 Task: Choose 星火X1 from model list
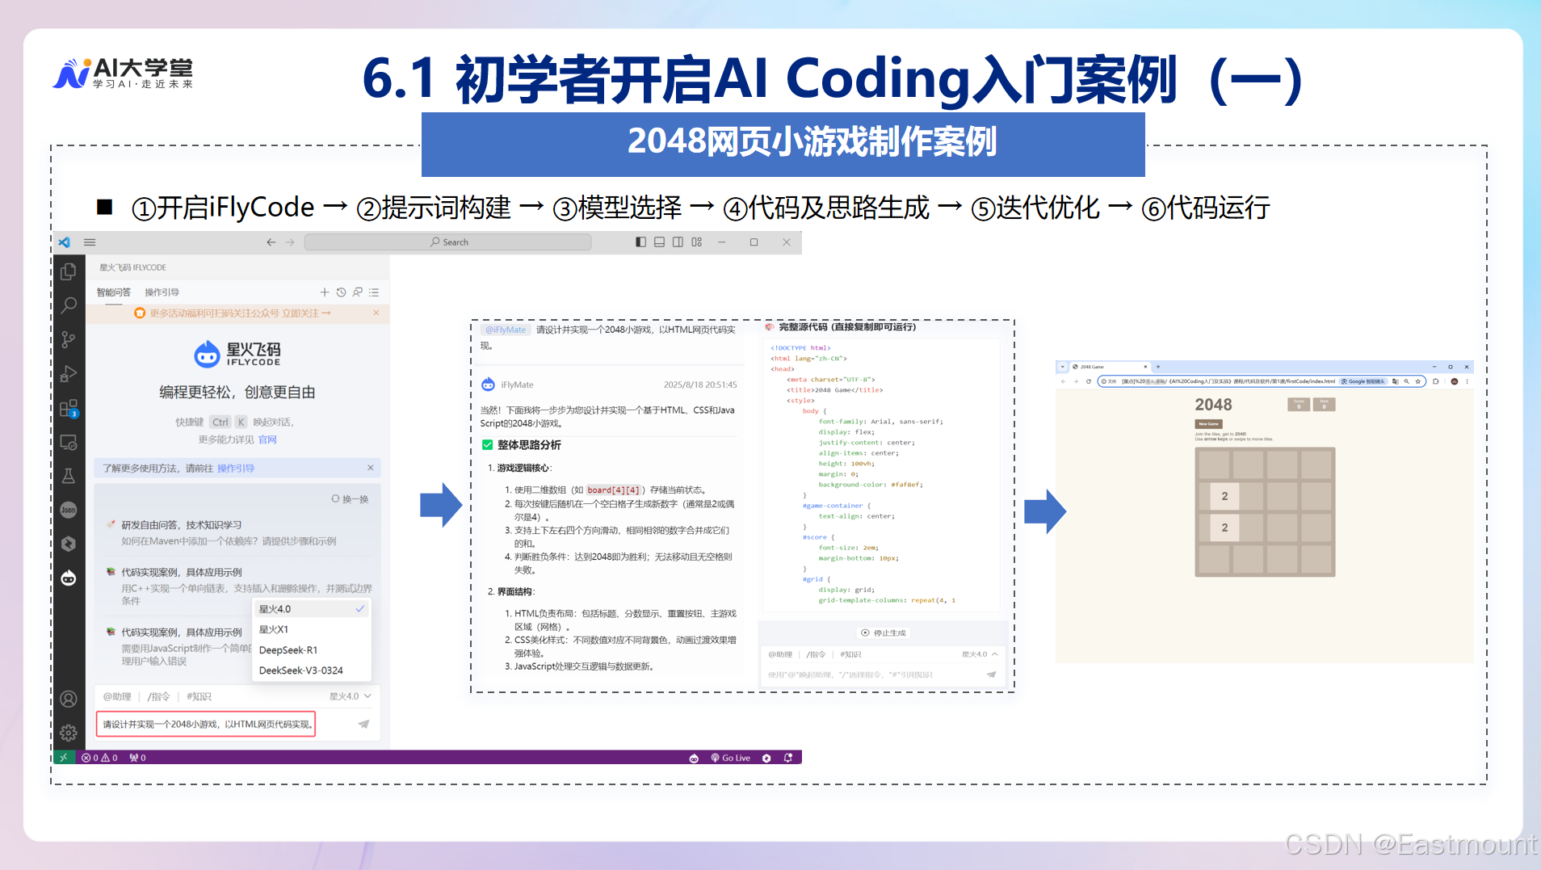tap(312, 629)
